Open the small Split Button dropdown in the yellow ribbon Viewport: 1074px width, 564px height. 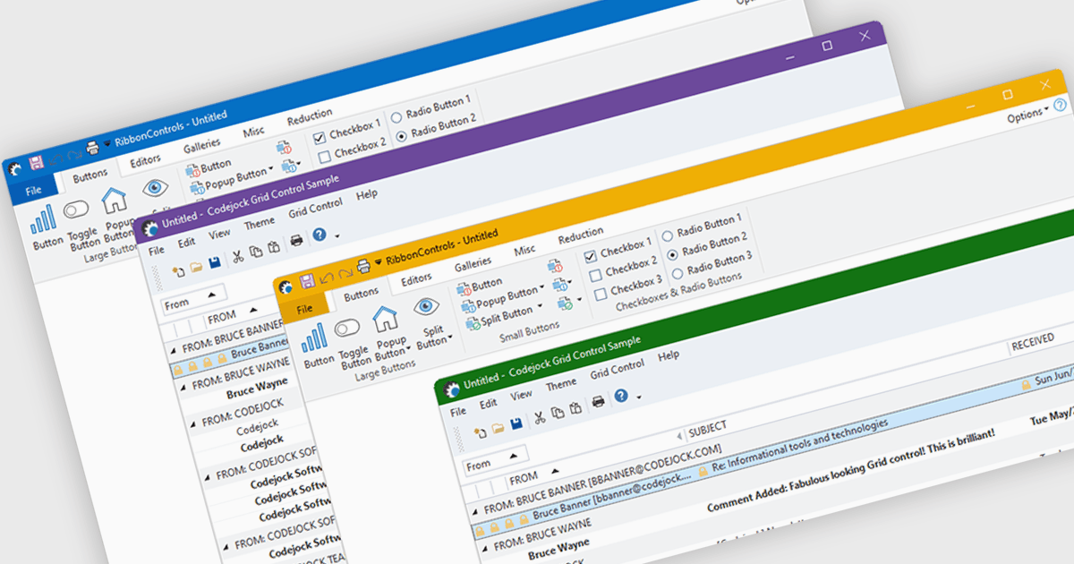503,317
